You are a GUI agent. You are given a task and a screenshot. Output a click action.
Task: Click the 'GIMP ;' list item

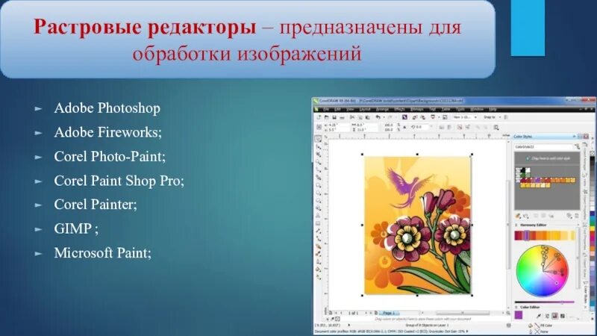pos(76,228)
